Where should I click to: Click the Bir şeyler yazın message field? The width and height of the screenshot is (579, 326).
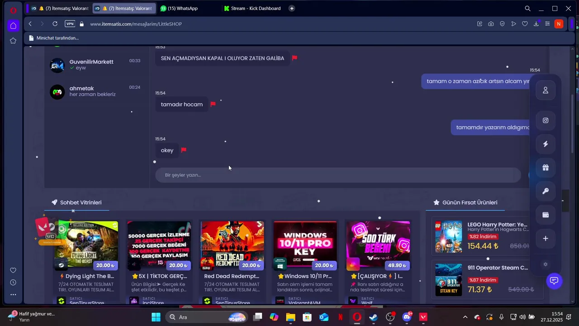tap(338, 175)
